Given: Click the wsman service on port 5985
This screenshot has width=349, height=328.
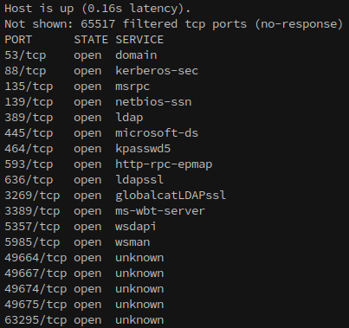Looking at the screenshot, I should pos(132,242).
